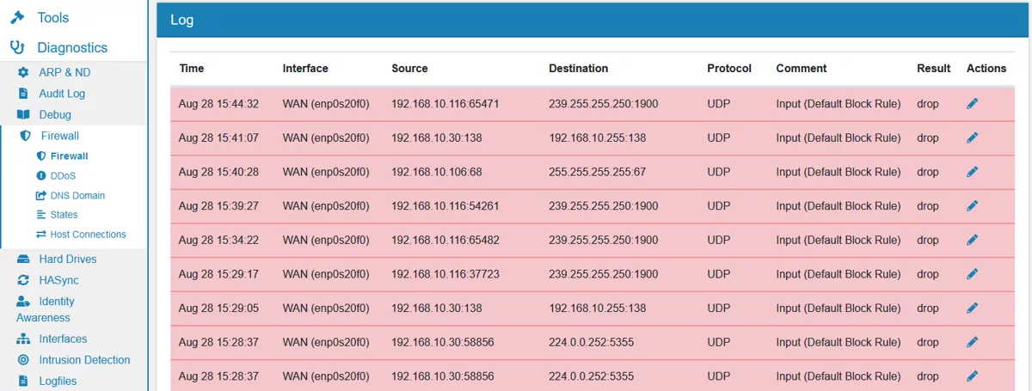Open ARP & ND diagnostics page
This screenshot has width=1032, height=391.
click(64, 73)
